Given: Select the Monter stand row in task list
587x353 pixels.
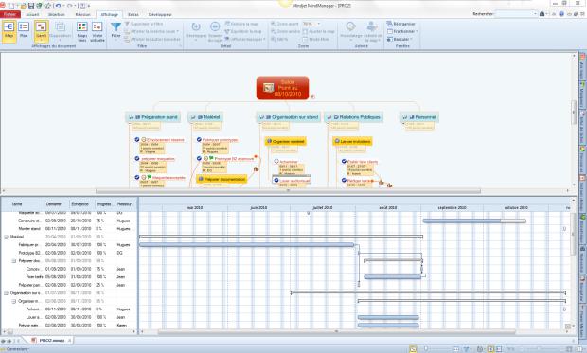Looking at the screenshot, I should pos(69,229).
